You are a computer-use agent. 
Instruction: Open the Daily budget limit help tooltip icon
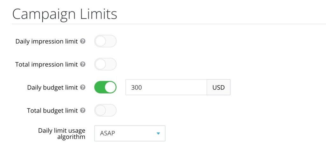pyautogui.click(x=83, y=87)
